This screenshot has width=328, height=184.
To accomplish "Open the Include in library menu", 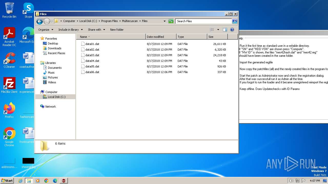I will point(70,30).
